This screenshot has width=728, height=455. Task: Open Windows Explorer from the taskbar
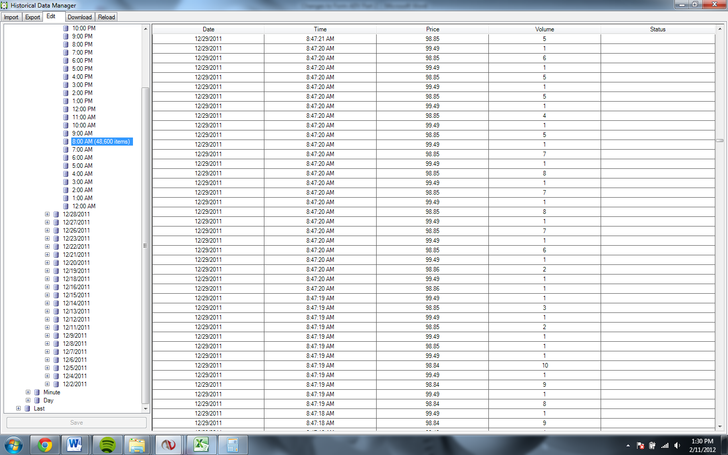pos(137,445)
